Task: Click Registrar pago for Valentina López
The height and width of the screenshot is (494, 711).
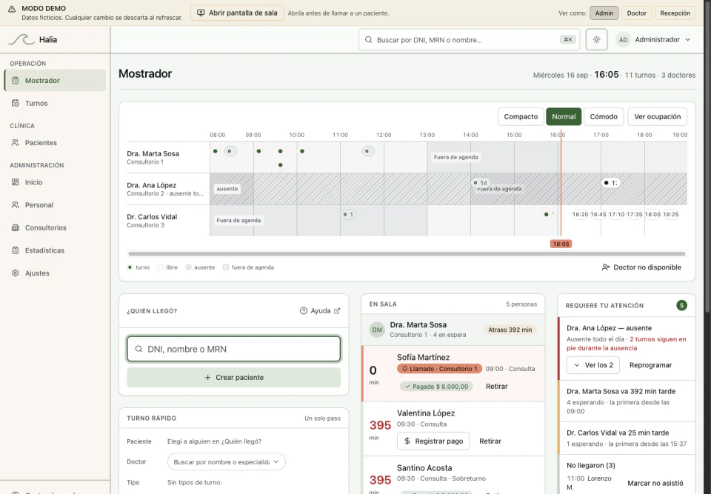Action: (x=433, y=441)
